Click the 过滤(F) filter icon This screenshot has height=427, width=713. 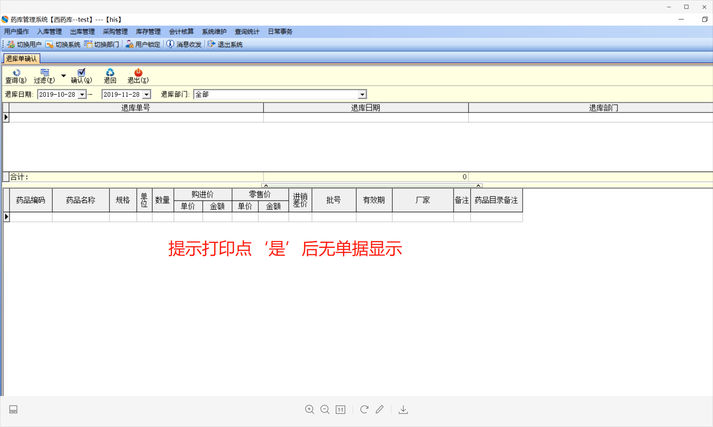click(44, 73)
